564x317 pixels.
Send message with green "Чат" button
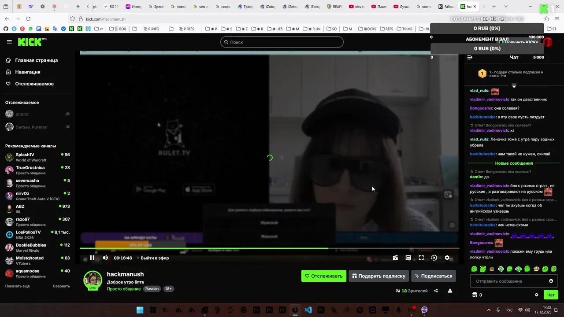coord(551,295)
